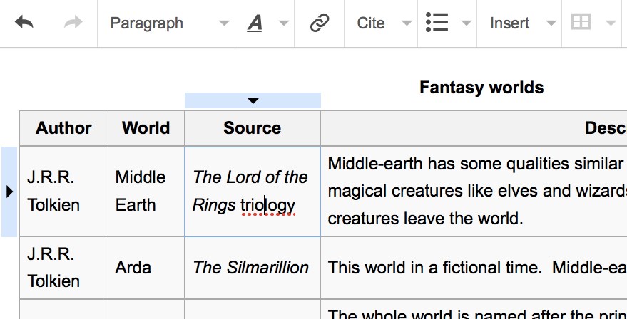Expand the arrow next to text style A
Viewport: 627px width, 319px height.
[x=283, y=23]
